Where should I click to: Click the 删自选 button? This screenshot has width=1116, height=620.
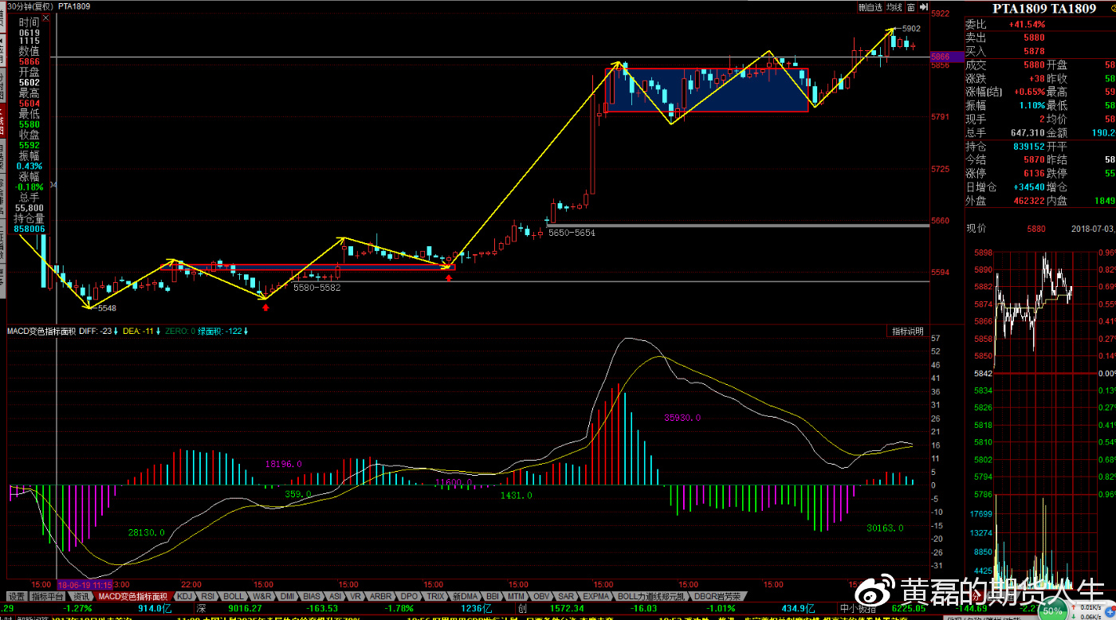pyautogui.click(x=870, y=7)
